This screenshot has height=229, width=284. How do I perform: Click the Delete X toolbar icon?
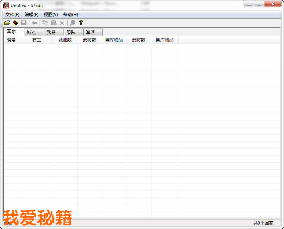tap(62, 23)
